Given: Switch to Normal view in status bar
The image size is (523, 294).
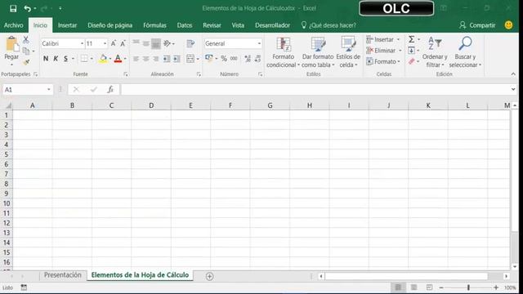Looking at the screenshot, I should (398, 287).
